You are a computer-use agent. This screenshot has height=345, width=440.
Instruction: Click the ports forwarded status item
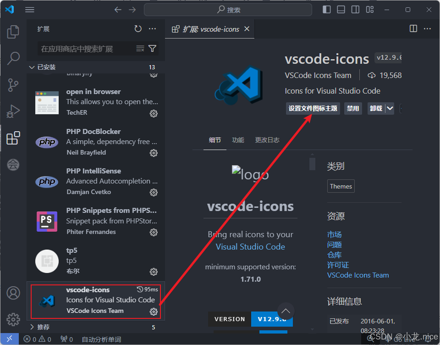tap(67, 339)
